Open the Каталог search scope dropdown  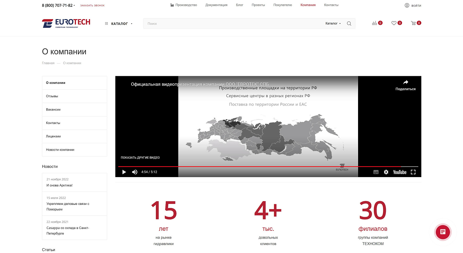coord(333,23)
